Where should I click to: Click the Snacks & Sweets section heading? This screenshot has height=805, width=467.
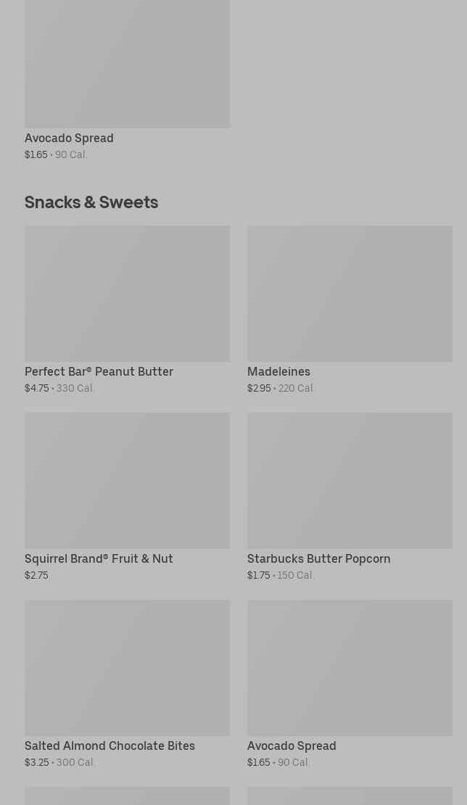(x=91, y=202)
